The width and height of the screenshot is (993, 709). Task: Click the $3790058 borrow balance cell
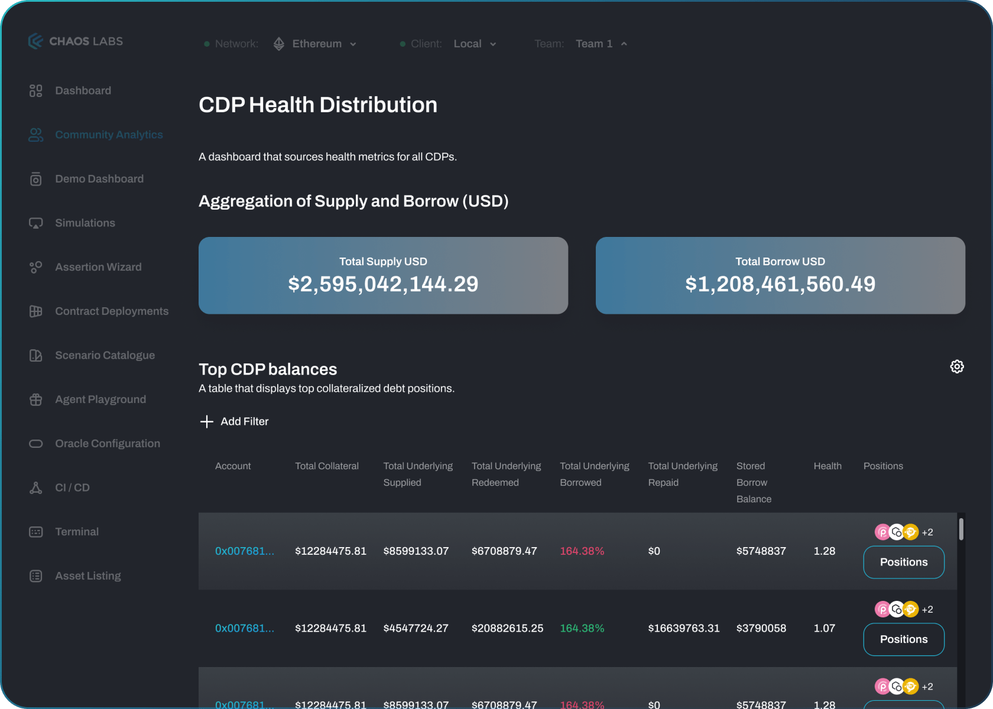click(x=761, y=628)
